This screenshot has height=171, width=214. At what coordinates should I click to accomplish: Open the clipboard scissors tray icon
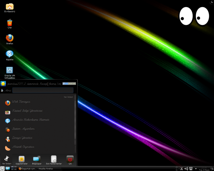(x=181, y=169)
